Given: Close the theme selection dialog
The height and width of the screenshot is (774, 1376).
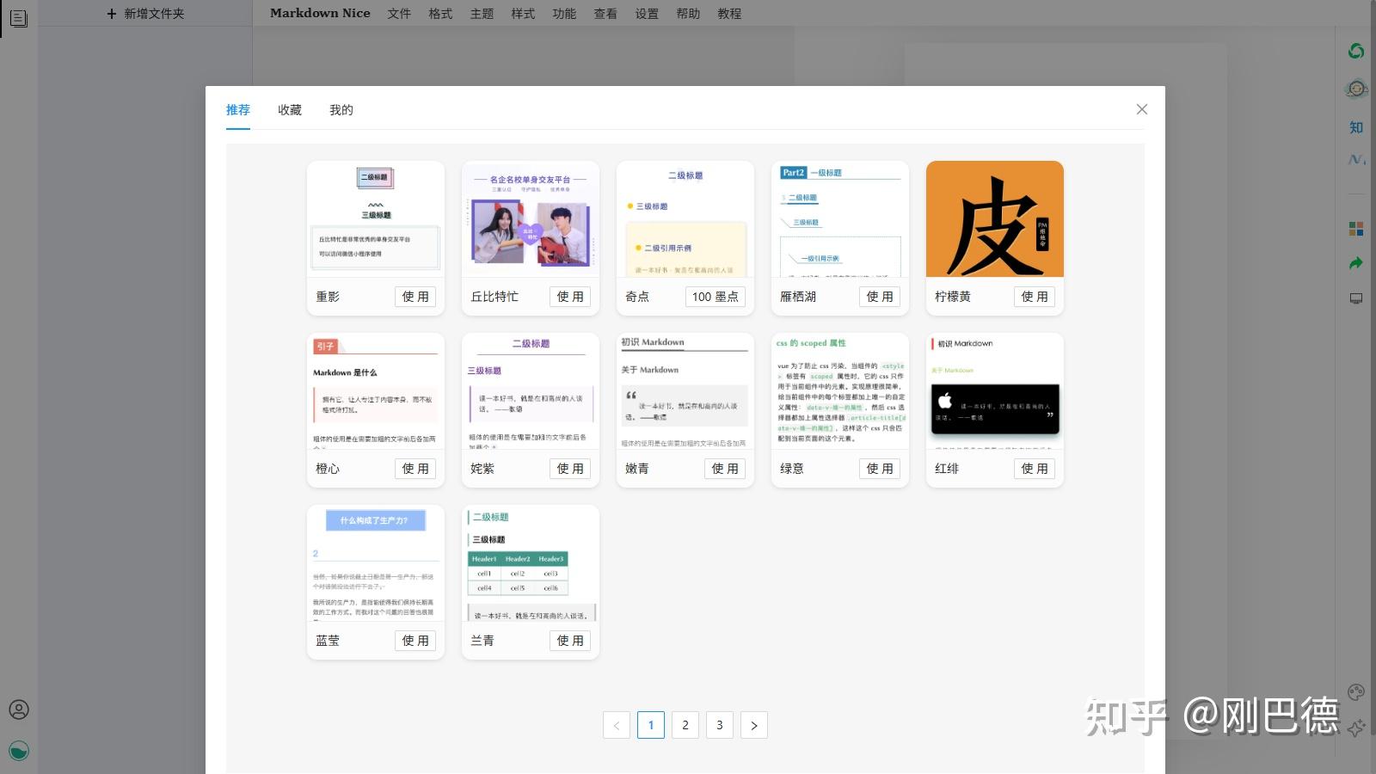Looking at the screenshot, I should (x=1142, y=109).
